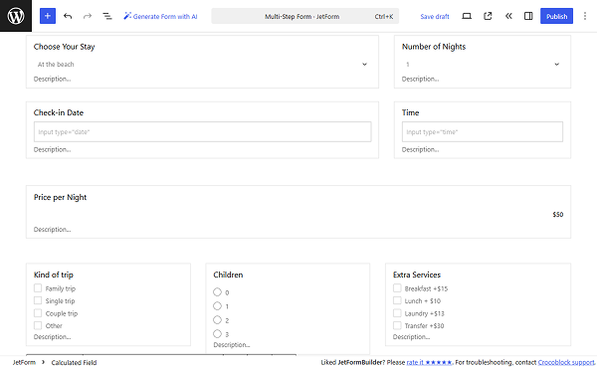Select the Children 1 radio button

(x=217, y=306)
